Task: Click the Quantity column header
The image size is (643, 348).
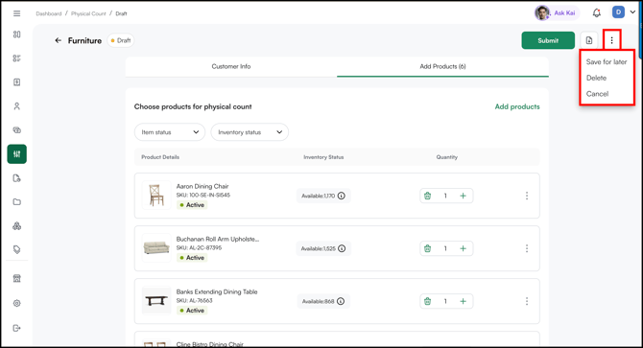Action: [x=447, y=157]
